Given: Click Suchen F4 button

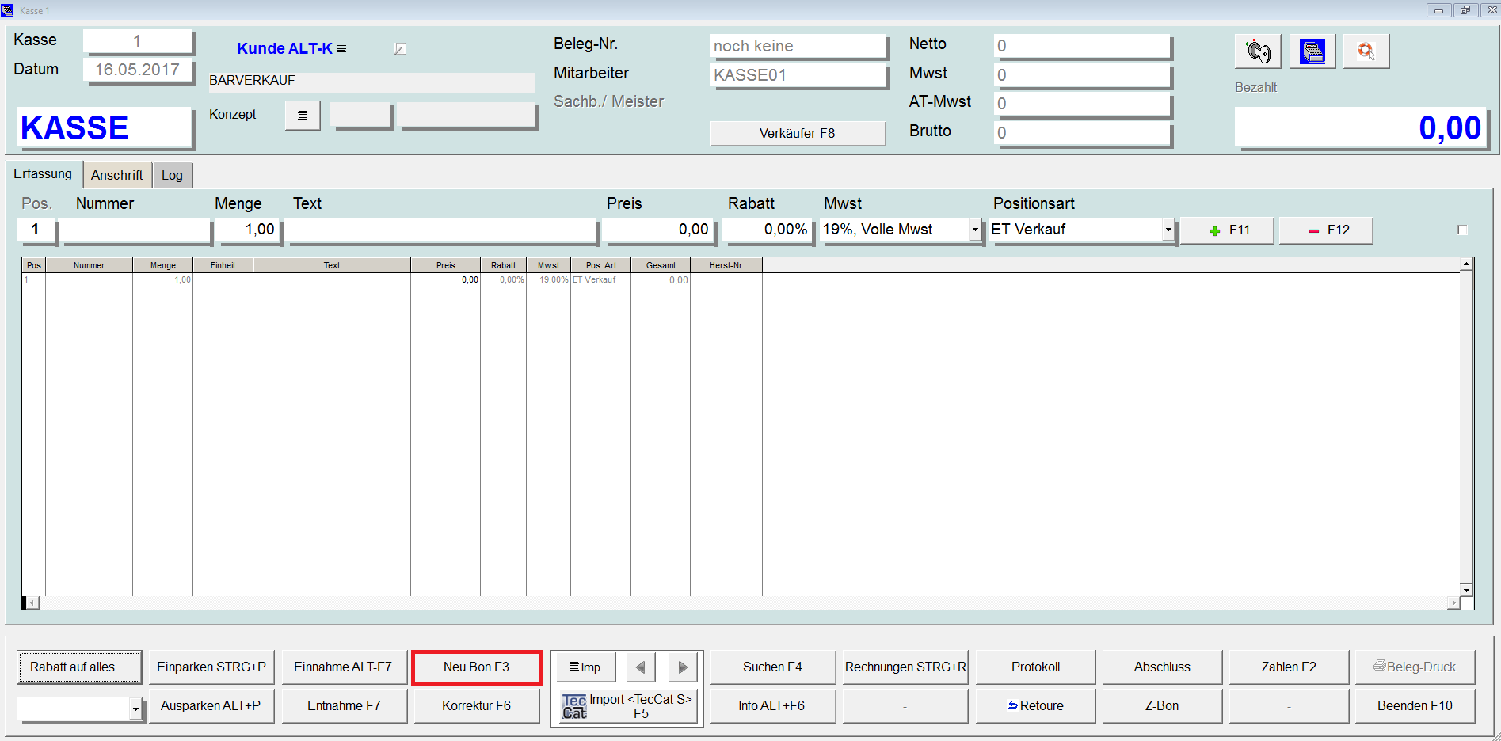Looking at the screenshot, I should (x=772, y=667).
